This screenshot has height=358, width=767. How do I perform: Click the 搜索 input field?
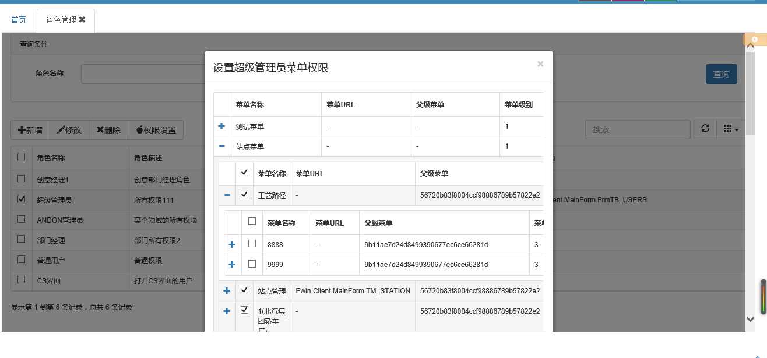[638, 129]
